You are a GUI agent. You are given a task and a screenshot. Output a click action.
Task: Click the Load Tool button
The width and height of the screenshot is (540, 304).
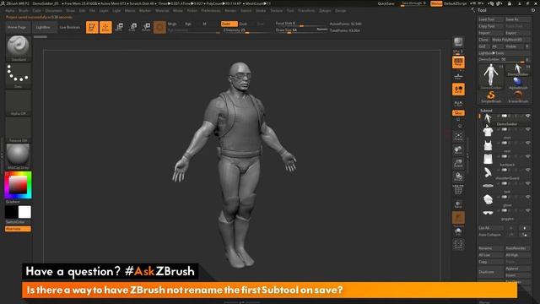pyautogui.click(x=491, y=19)
